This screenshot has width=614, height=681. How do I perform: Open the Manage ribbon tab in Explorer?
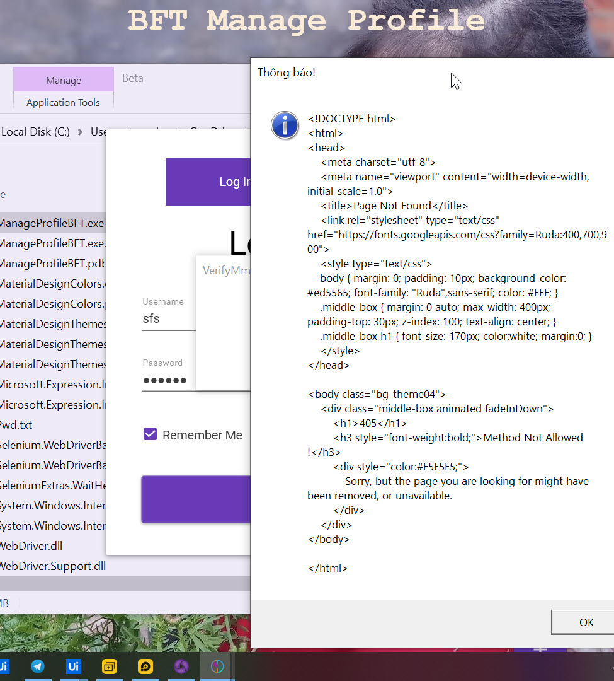coord(64,80)
